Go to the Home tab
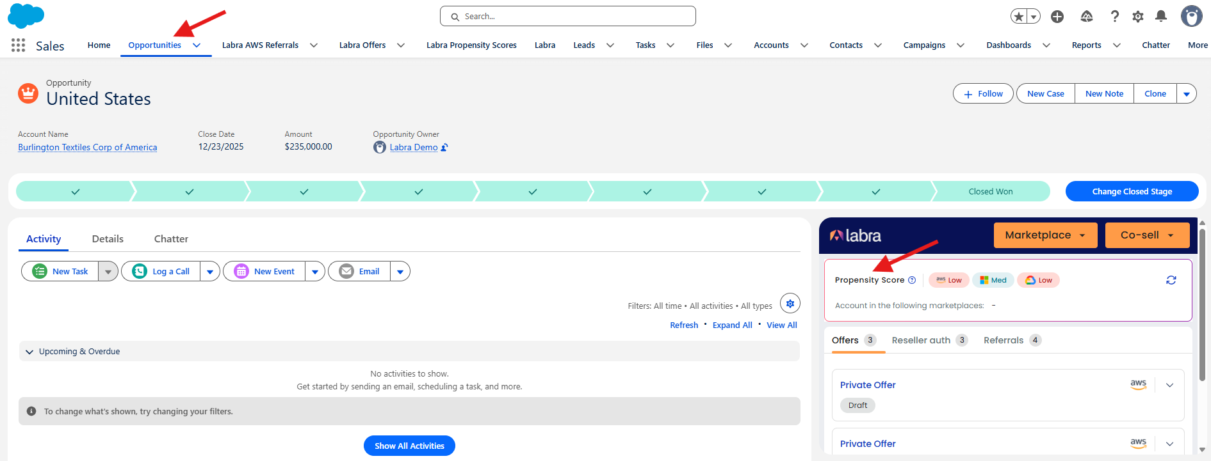This screenshot has height=461, width=1211. tap(99, 45)
